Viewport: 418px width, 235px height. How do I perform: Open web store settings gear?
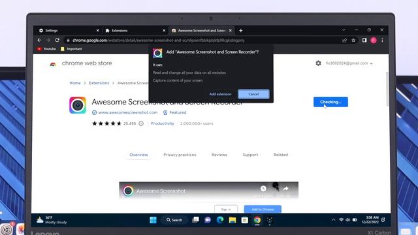click(318, 63)
